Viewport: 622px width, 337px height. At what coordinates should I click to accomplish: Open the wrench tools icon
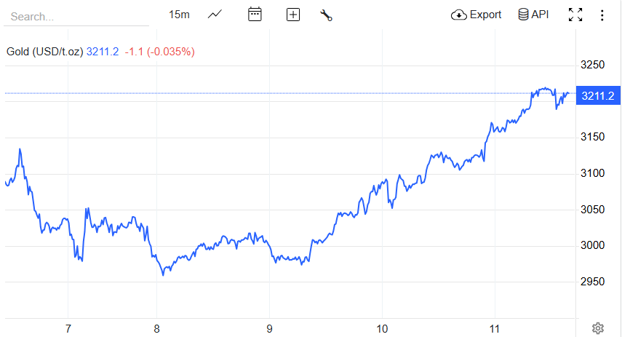pos(326,15)
